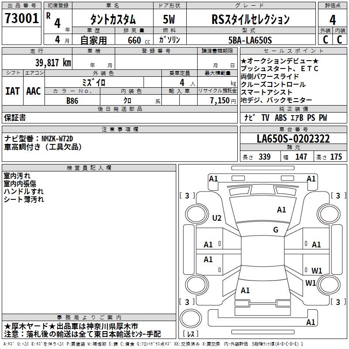Click the grade RSスタイルセレクション
Image resolution: width=349 pixels, height=349 pixels.
[x=250, y=19]
